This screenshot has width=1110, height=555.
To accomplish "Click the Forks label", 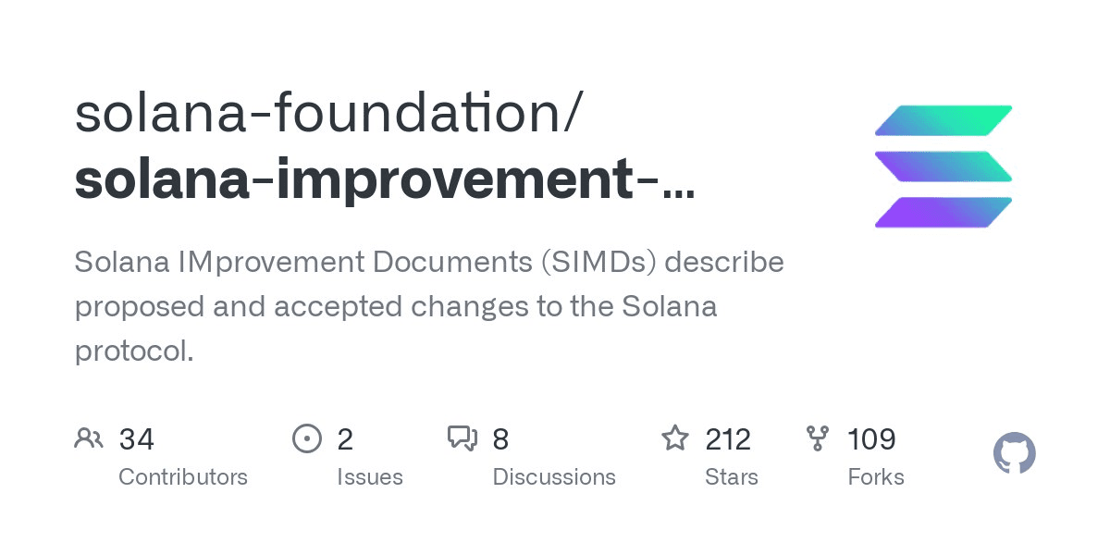I will pyautogui.click(x=876, y=477).
